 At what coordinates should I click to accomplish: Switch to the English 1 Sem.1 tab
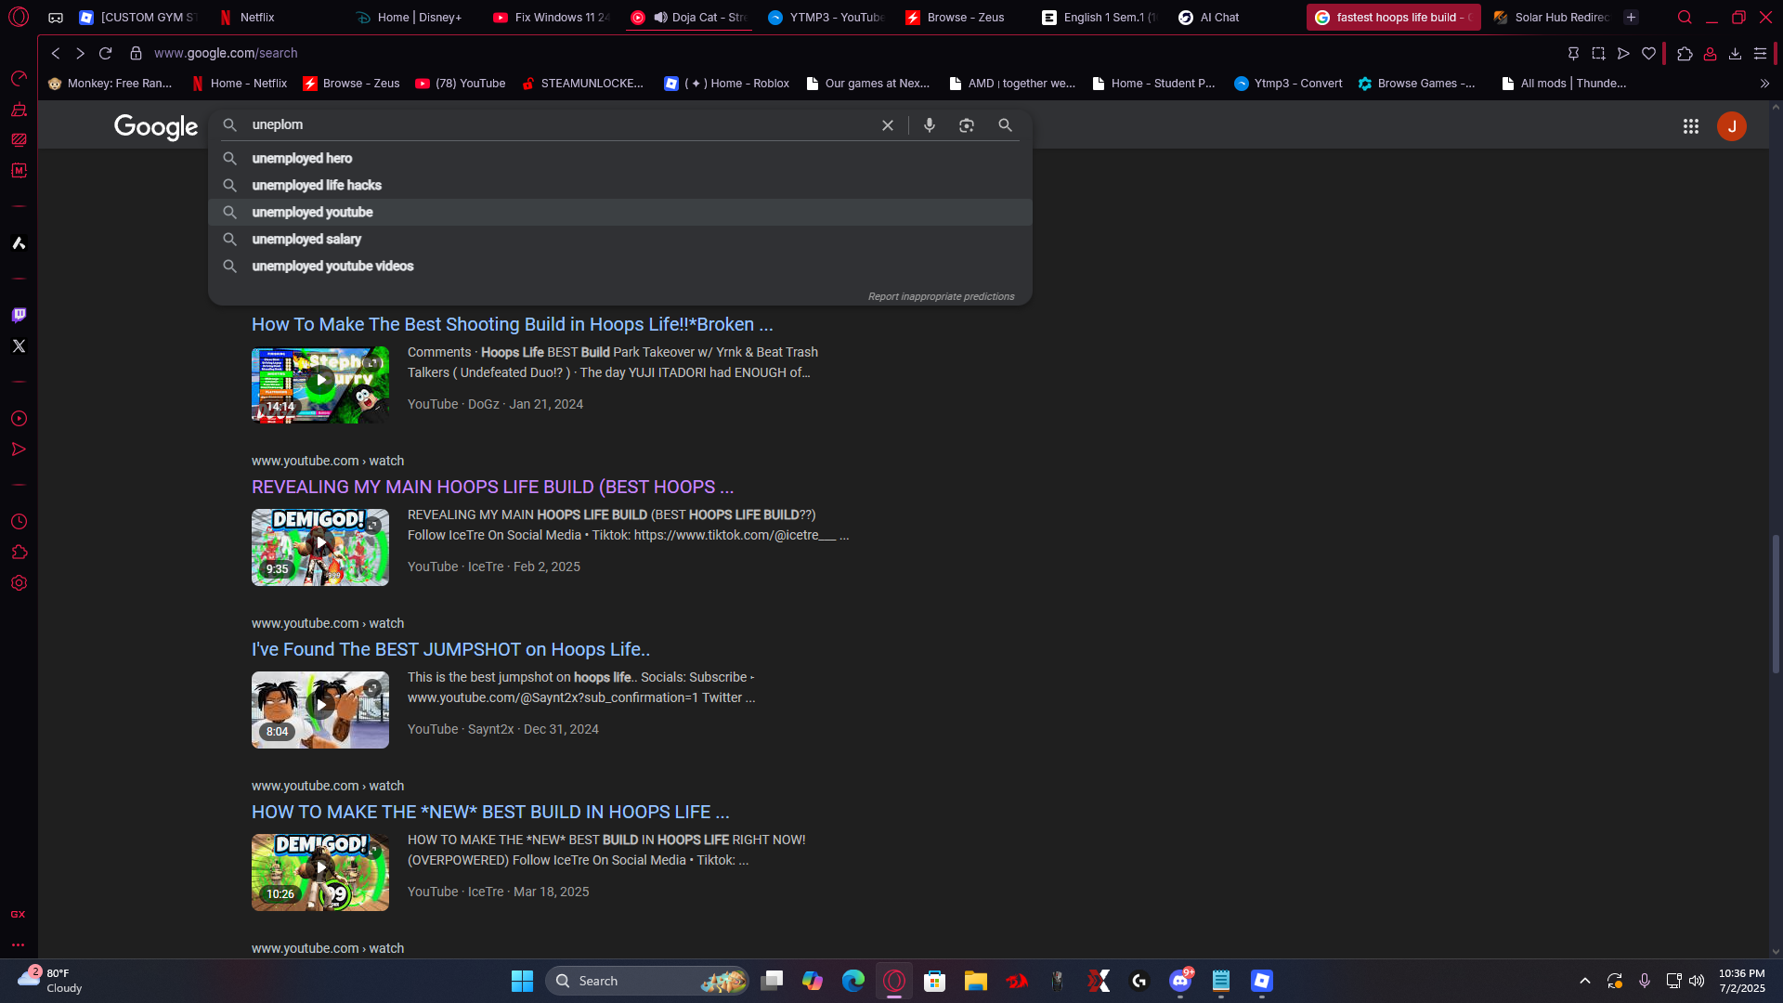(x=1100, y=18)
